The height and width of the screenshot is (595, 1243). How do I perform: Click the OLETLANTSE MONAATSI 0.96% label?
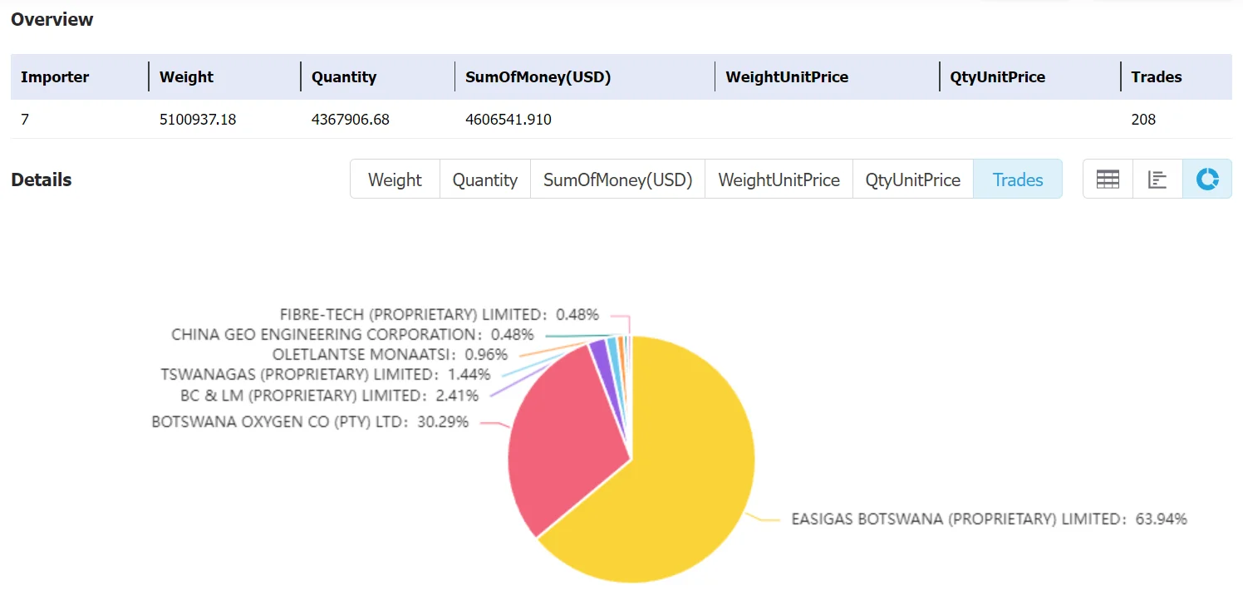tap(390, 354)
